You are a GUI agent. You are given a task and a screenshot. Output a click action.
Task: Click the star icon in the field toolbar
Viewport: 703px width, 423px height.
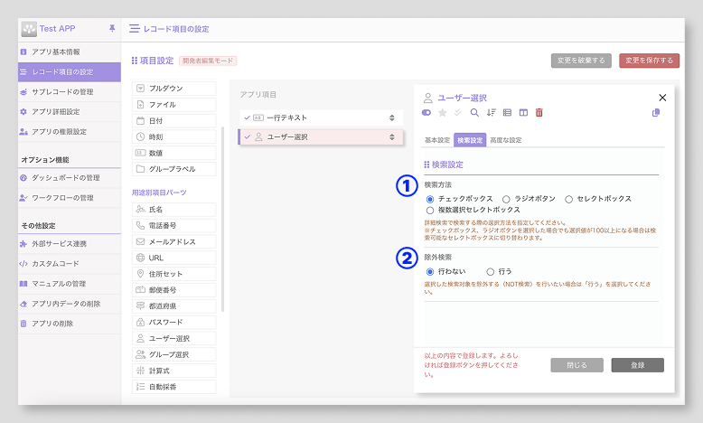443,113
